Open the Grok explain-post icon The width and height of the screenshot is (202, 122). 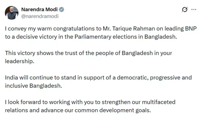pyautogui.click(x=184, y=10)
